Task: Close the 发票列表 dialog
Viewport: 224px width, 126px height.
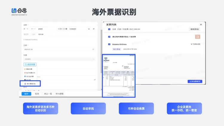Action: 201,24
